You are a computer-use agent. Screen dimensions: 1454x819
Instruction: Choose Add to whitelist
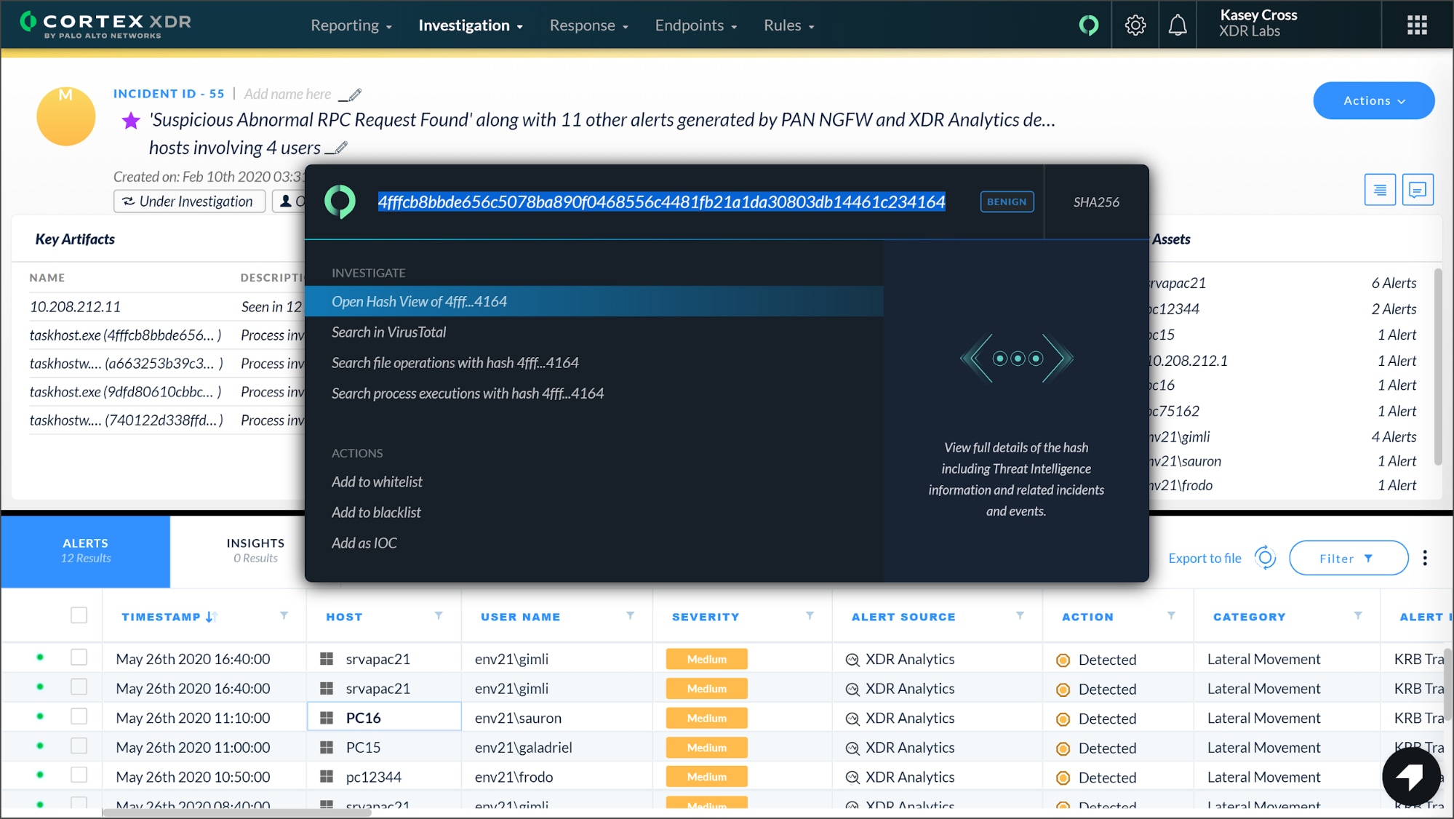point(377,482)
